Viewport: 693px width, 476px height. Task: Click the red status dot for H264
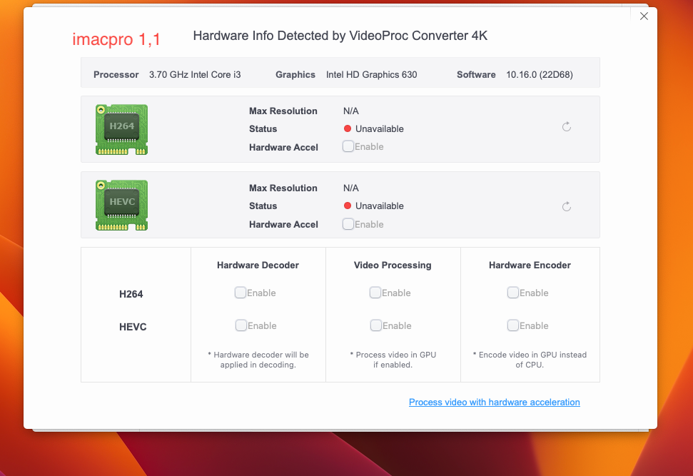tap(348, 128)
